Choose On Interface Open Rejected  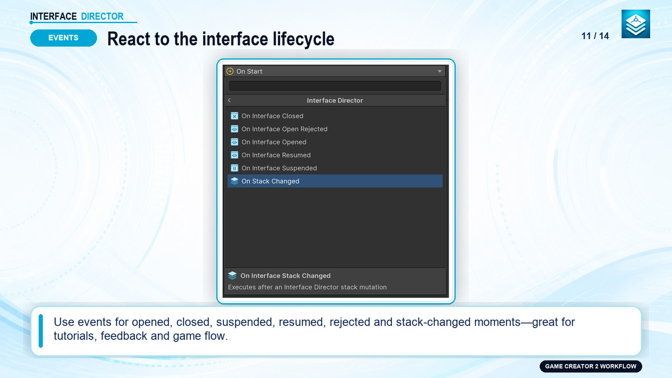335,129
